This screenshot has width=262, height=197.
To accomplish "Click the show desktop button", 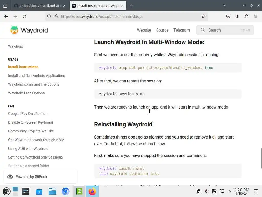I will (x=256, y=191).
